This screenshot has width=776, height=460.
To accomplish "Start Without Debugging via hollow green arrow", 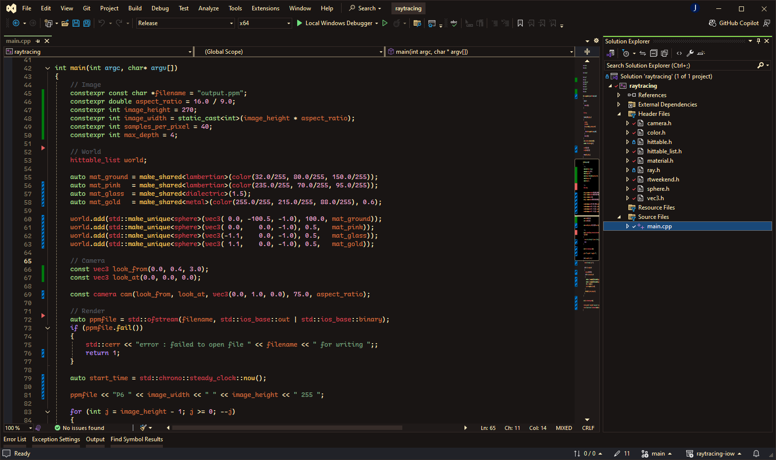I will 385,23.
